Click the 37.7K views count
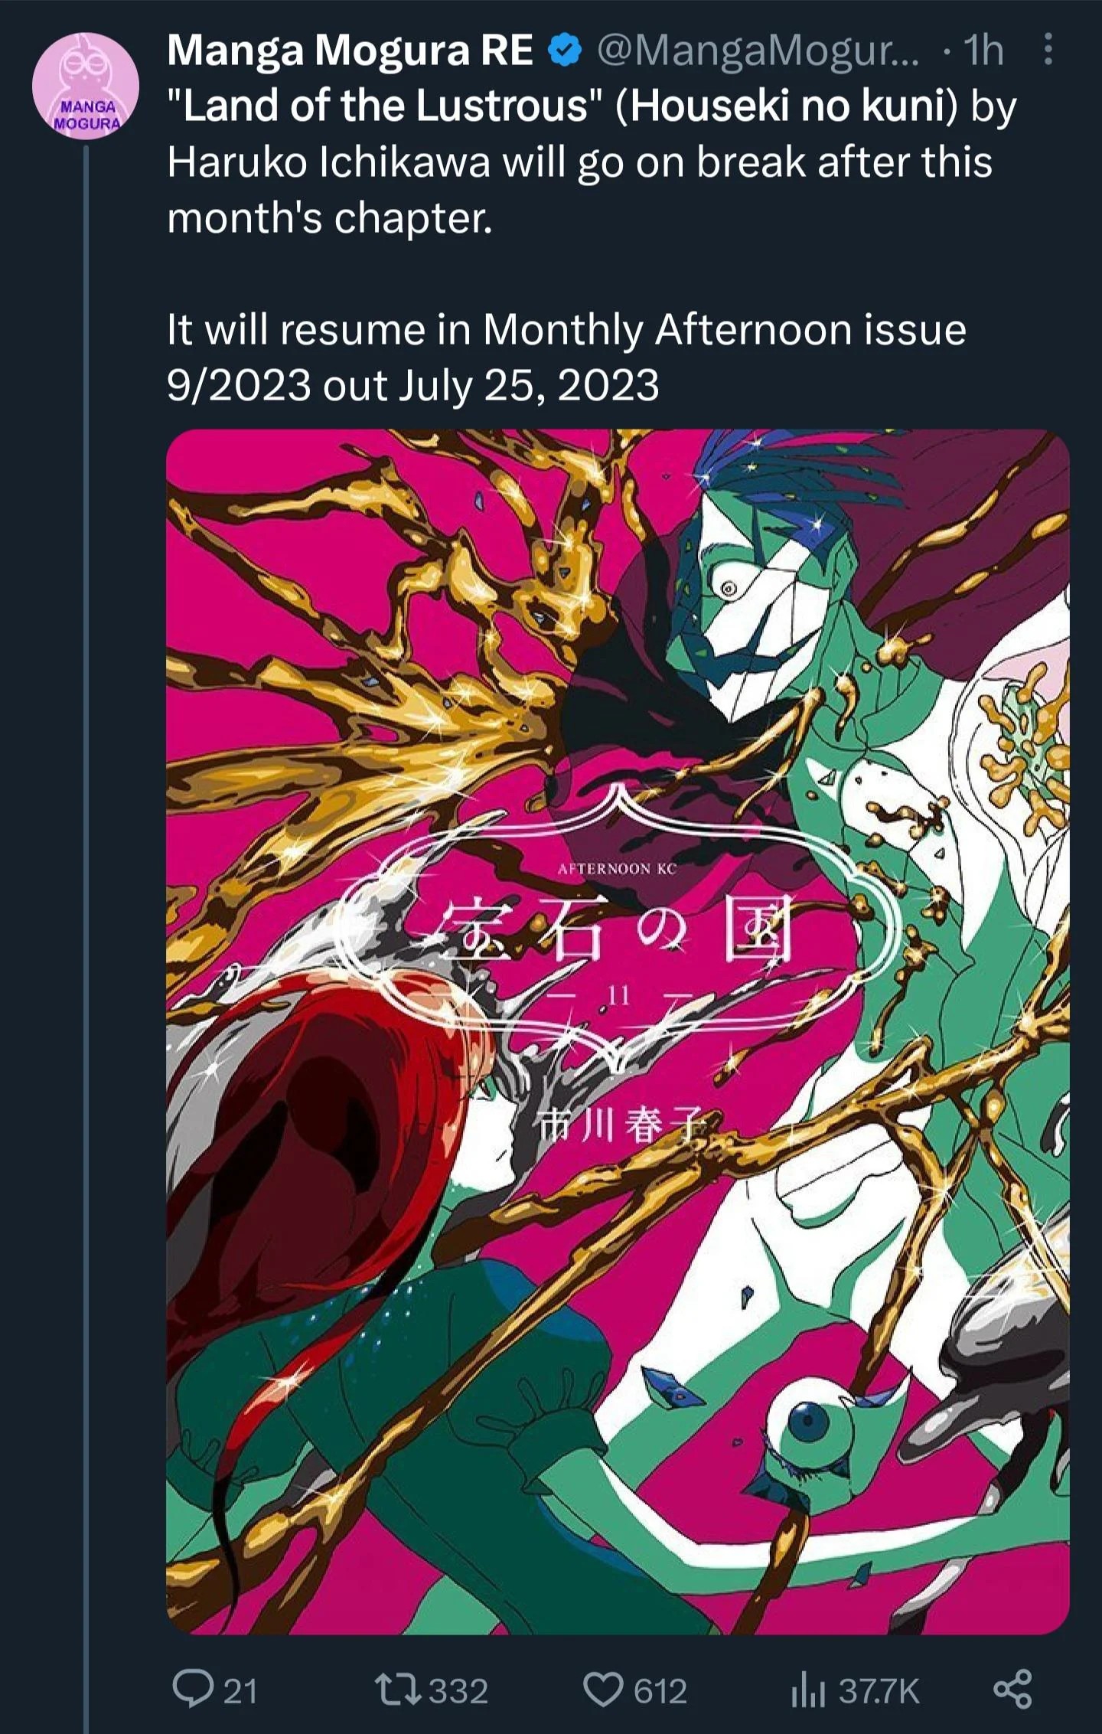 879,1690
